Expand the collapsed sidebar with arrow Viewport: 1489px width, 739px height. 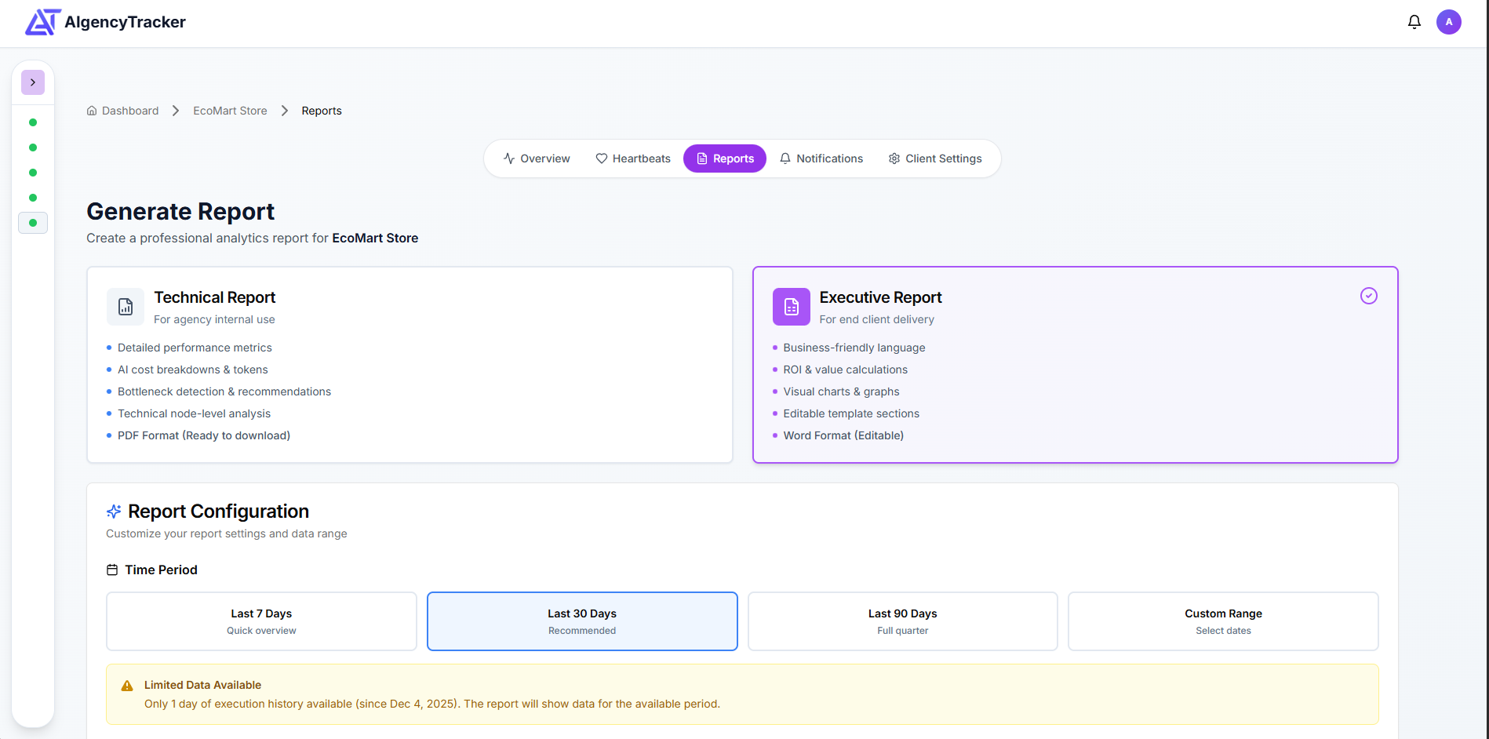pyautogui.click(x=33, y=82)
